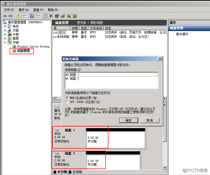210x175 pixels.
Task: Click the 取消 button in dialog
Action: click(150, 120)
